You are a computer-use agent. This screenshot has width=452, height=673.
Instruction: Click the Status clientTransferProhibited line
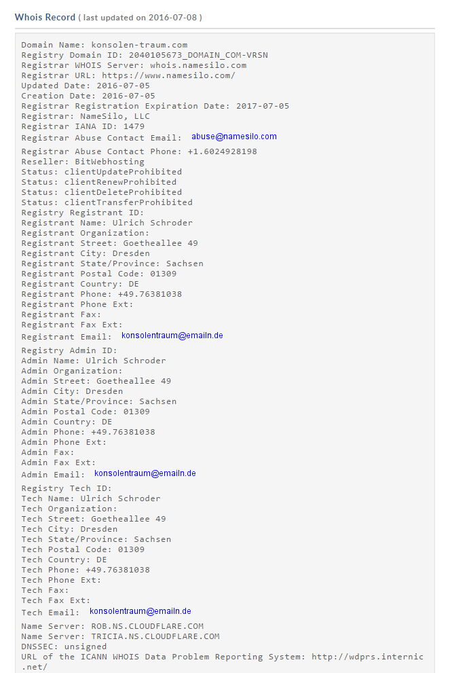click(x=107, y=202)
